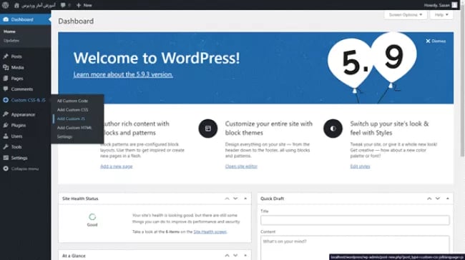This screenshot has width=465, height=260.
Task: Click the Plugins plug icon
Action: [x=6, y=125]
